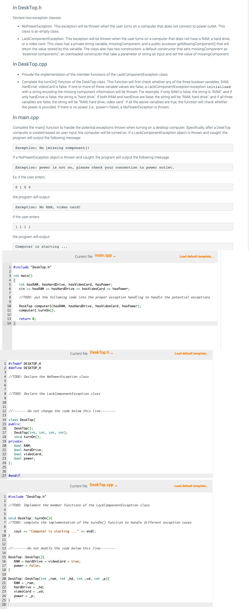Screen dimensions: 249x609
Task: Click the 'DeskTop computer1(...)' constructor line
Action: tap(80, 306)
